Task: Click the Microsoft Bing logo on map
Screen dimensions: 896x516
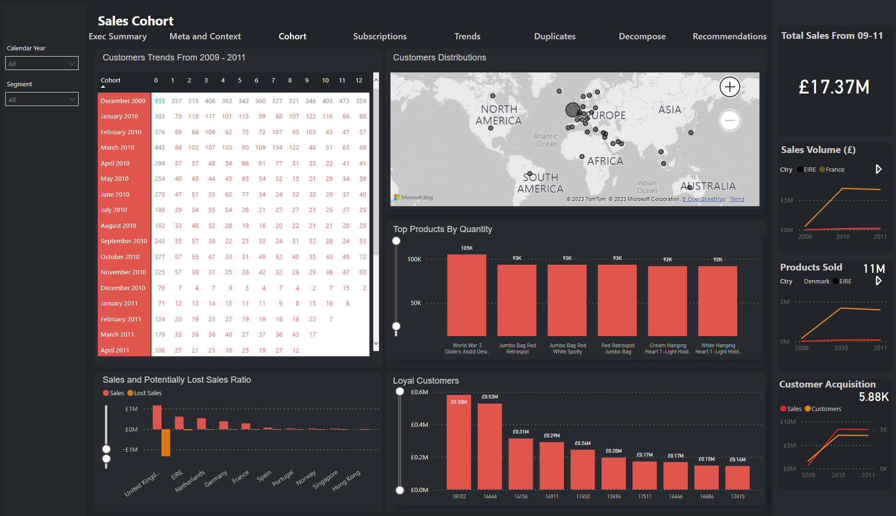Action: click(413, 198)
